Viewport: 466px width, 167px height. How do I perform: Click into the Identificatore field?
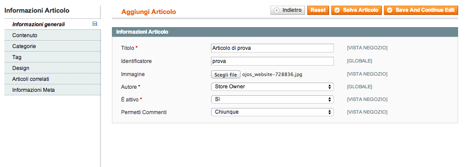[x=272, y=61]
